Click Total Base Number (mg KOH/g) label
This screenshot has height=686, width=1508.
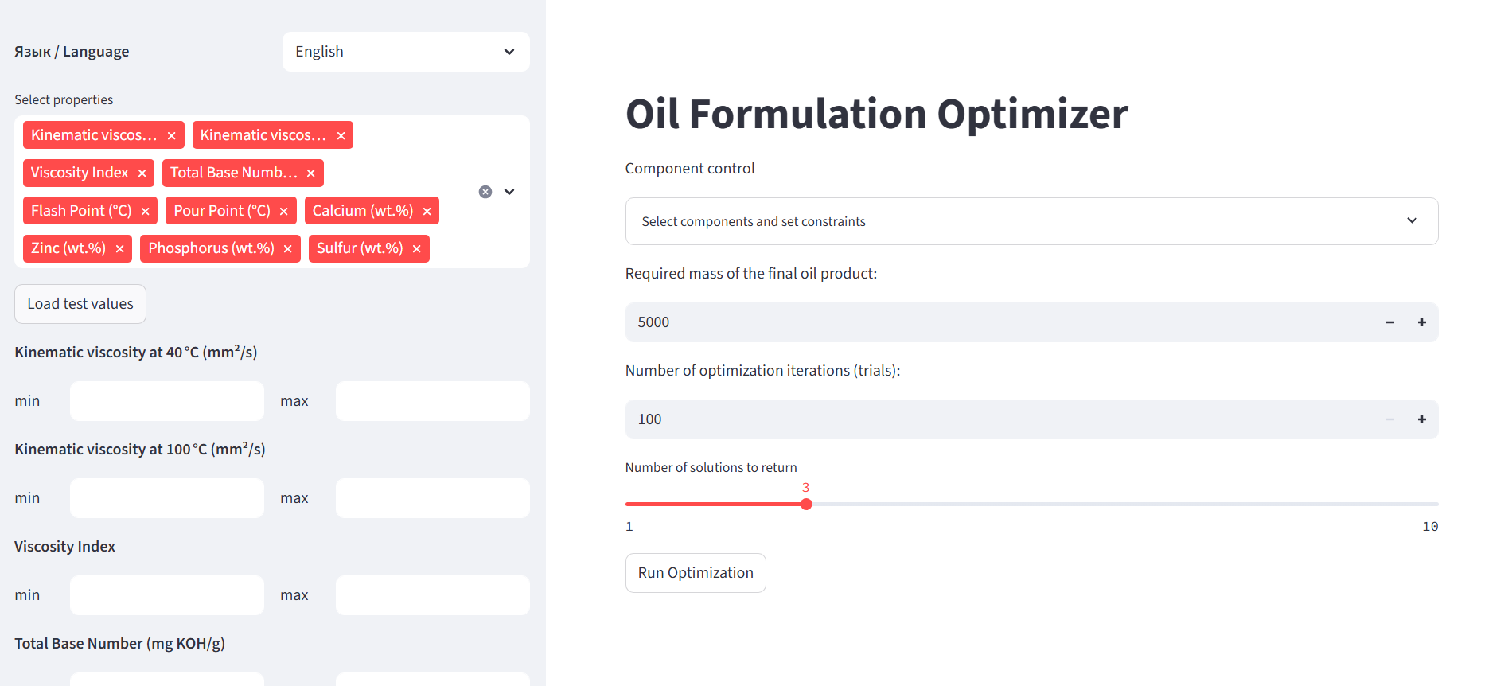click(119, 644)
